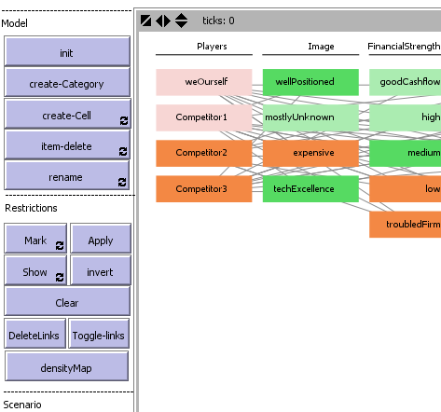441x412 pixels.
Task: Click the create-Category button
Action: coord(67,82)
